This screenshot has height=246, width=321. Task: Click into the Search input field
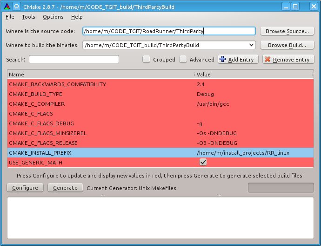coord(74,60)
